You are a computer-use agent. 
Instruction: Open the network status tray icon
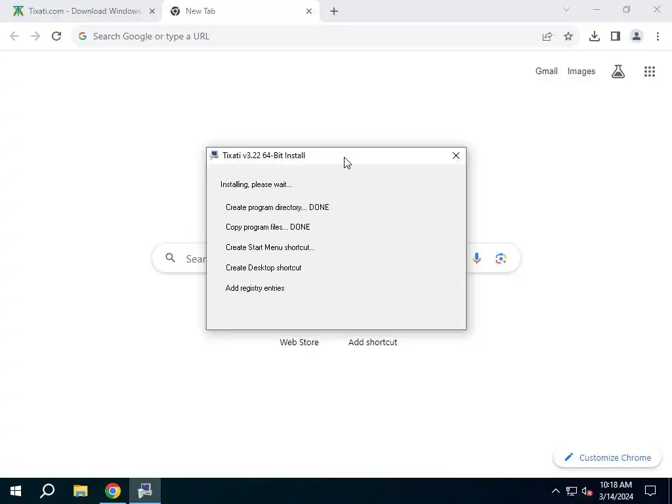pos(572,491)
